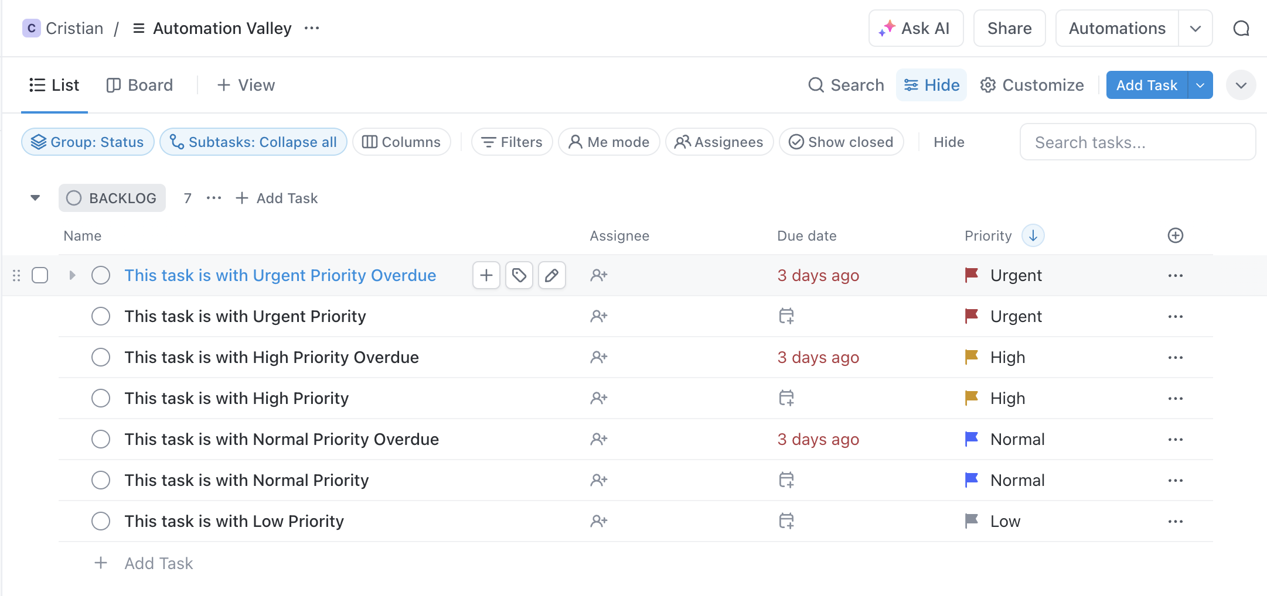This screenshot has height=596, width=1267.
Task: Click the Assignees icon
Action: tap(681, 142)
